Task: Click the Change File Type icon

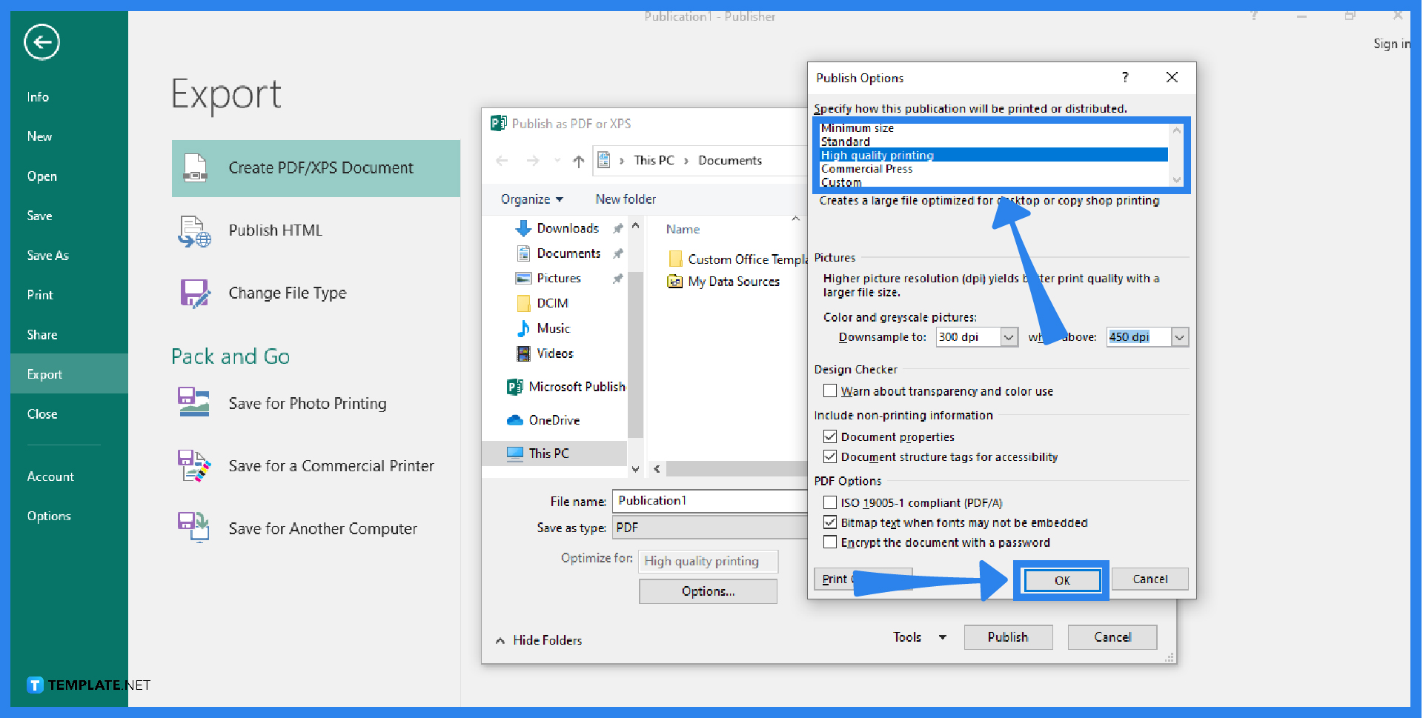Action: [193, 293]
